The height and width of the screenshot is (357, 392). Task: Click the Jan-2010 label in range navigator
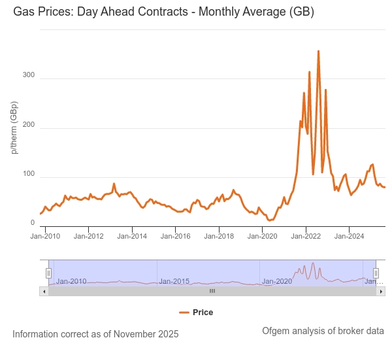71,281
